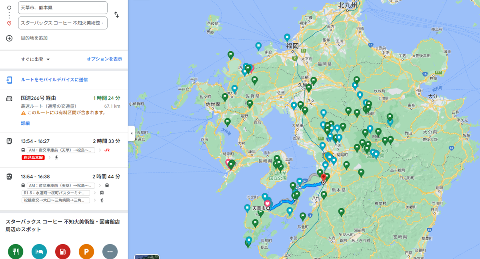The image size is (480, 259).
Task: Click the 大分 city label on the map
Action: [433, 96]
